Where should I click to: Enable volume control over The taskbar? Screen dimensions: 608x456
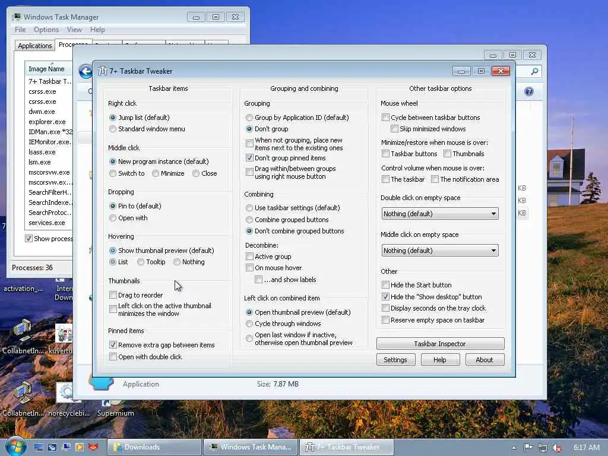click(x=385, y=179)
